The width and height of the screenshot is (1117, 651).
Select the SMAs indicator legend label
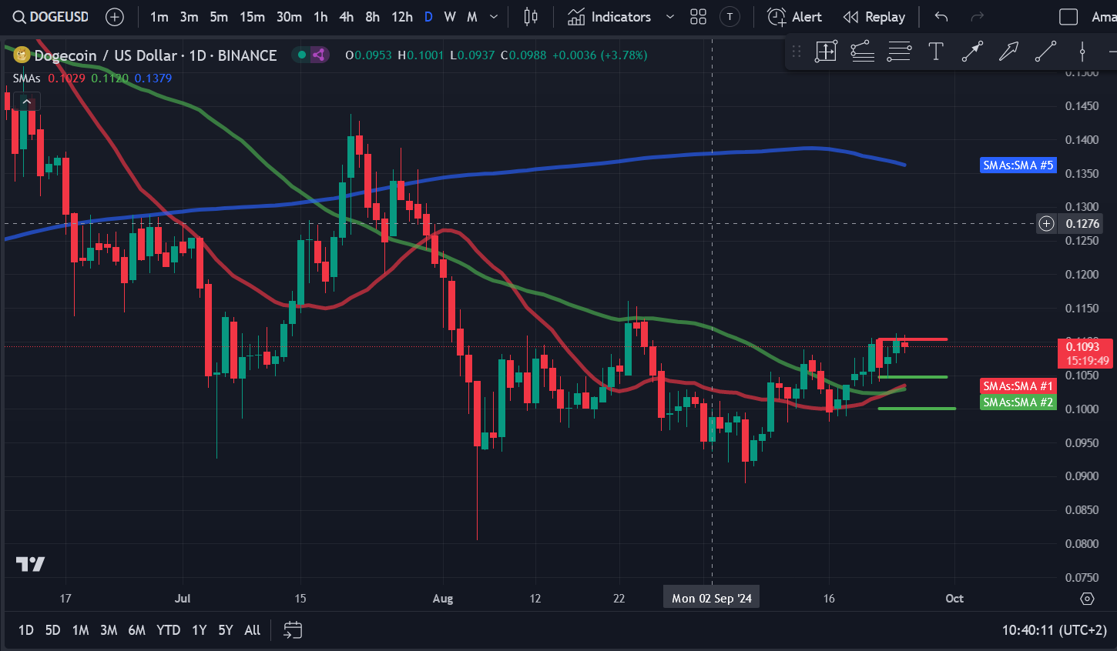pyautogui.click(x=26, y=78)
